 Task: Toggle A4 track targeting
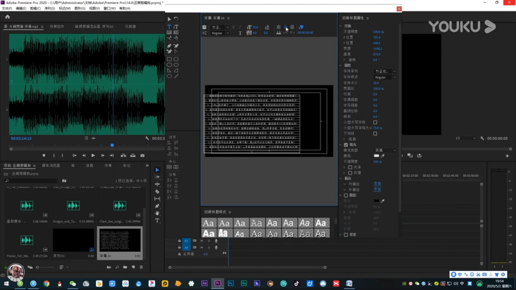click(186, 247)
